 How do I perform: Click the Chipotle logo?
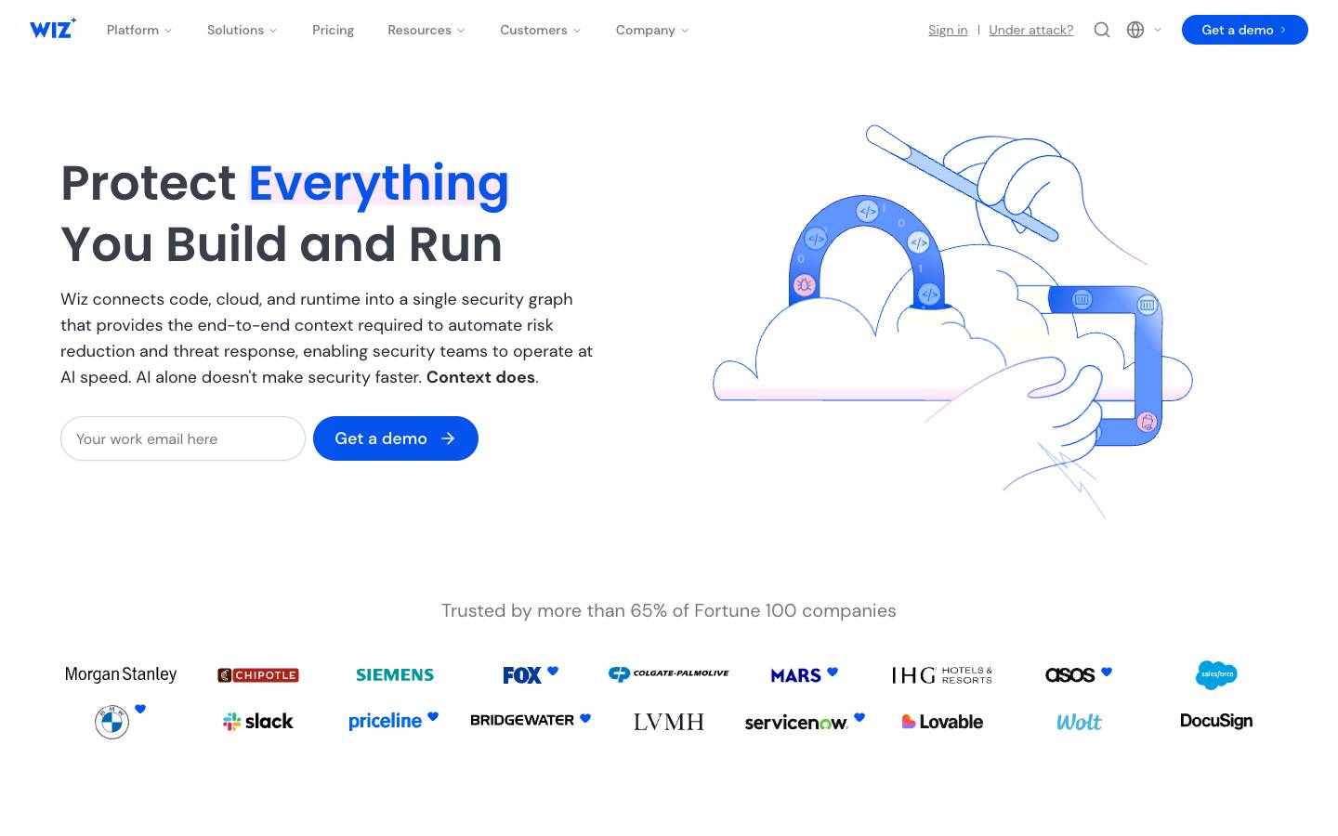tap(258, 675)
